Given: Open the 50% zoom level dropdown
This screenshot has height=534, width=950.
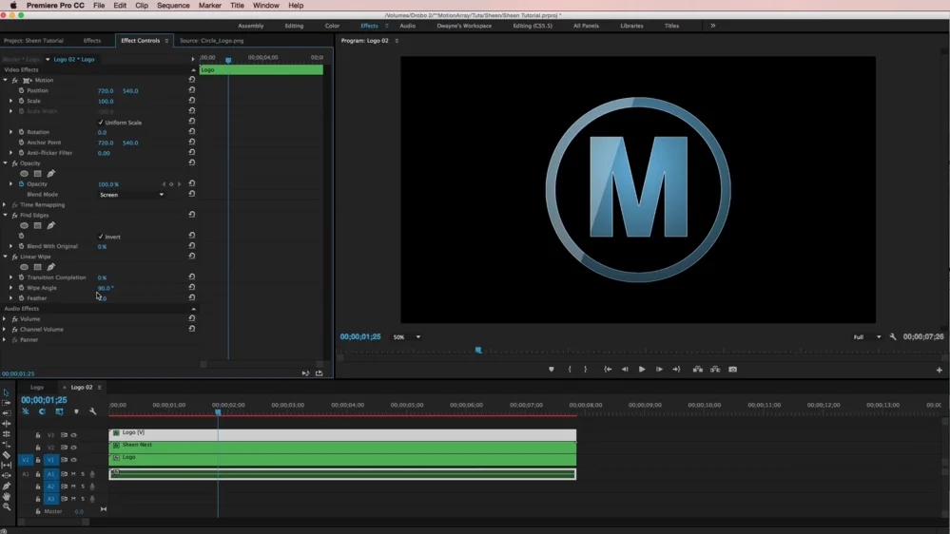Looking at the screenshot, I should 406,337.
